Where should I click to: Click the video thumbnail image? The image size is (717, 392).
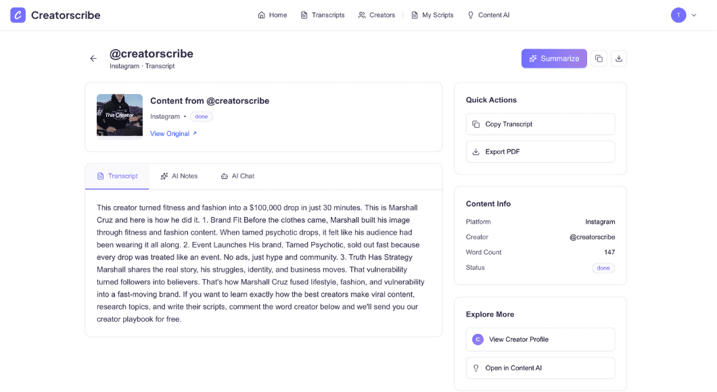(120, 115)
